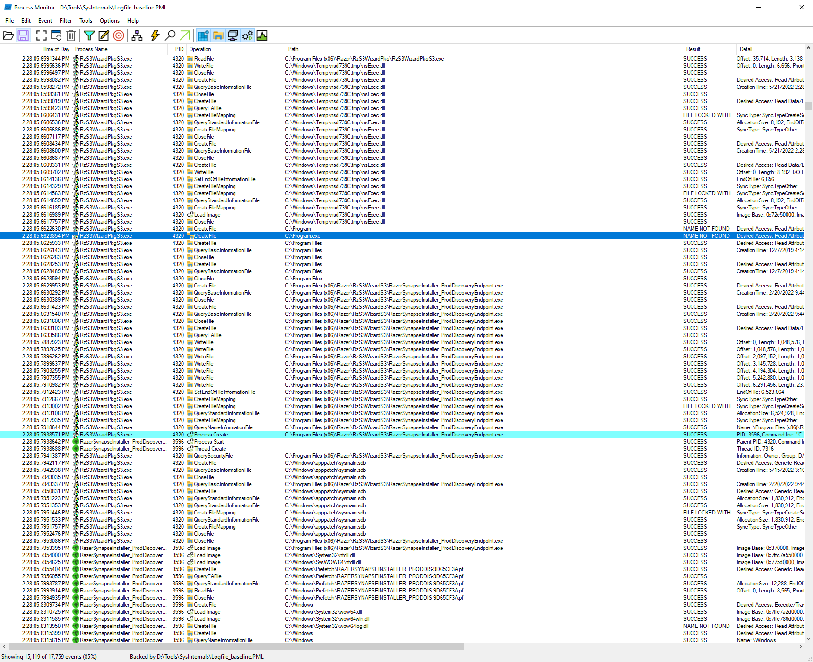The width and height of the screenshot is (813, 662).
Task: Click the EndOfFile: 6,523,664 detail cell
Action: click(x=760, y=392)
